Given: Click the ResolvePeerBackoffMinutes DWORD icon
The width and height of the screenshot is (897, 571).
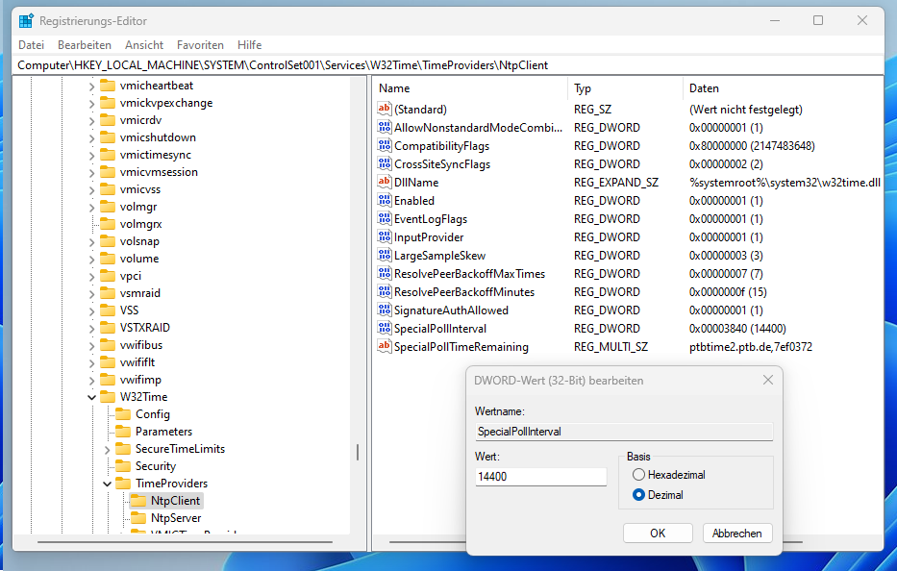Looking at the screenshot, I should click(385, 291).
